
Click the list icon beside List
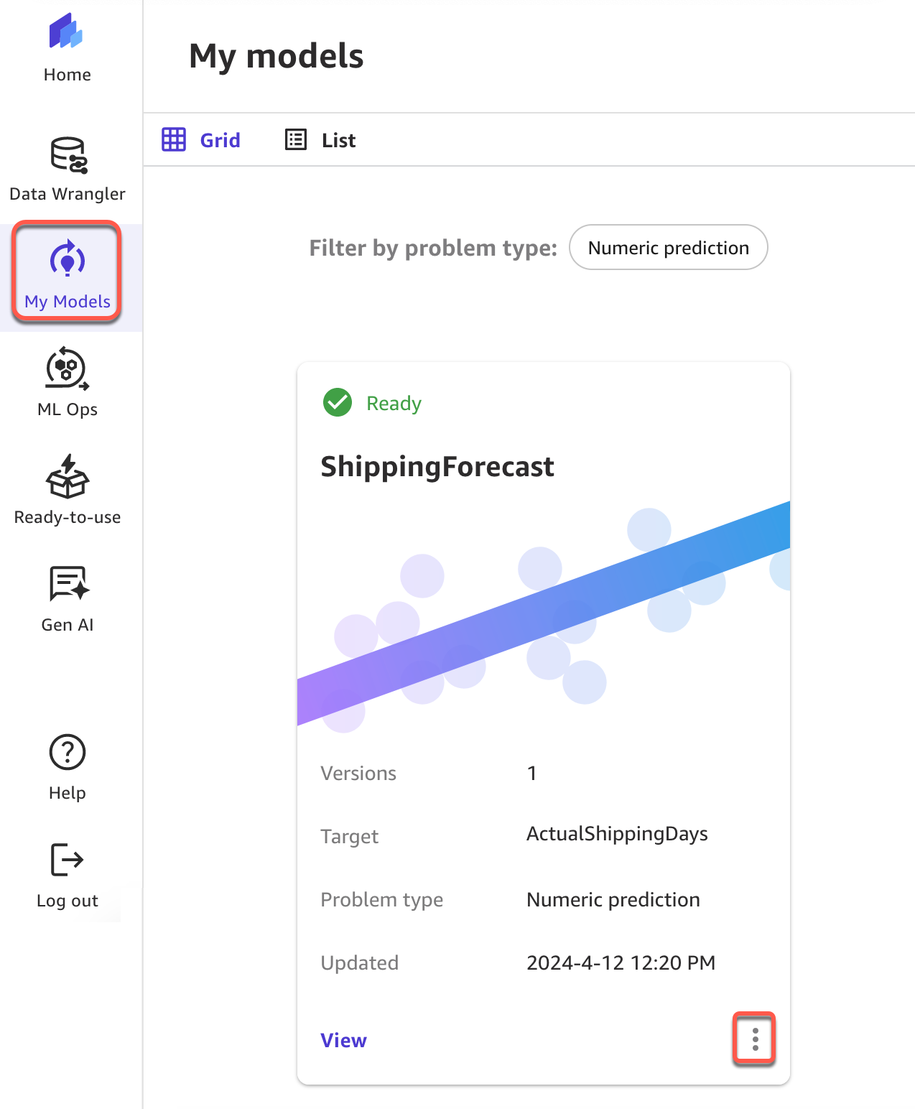(296, 140)
